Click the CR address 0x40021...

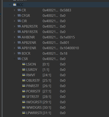50,10
